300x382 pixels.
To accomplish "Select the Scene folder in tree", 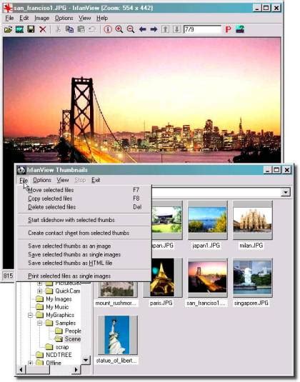I will pos(73,339).
